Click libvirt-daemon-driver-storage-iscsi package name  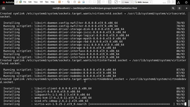(x=80, y=32)
